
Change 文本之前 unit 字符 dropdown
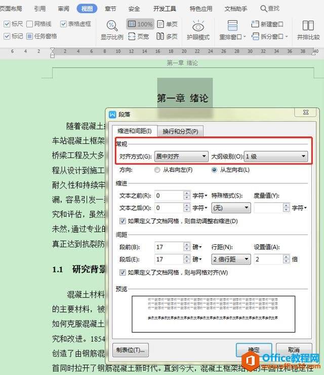pos(200,196)
